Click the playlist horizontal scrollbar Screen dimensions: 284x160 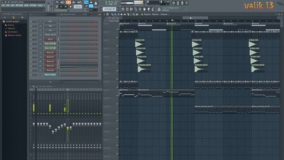click(195, 18)
